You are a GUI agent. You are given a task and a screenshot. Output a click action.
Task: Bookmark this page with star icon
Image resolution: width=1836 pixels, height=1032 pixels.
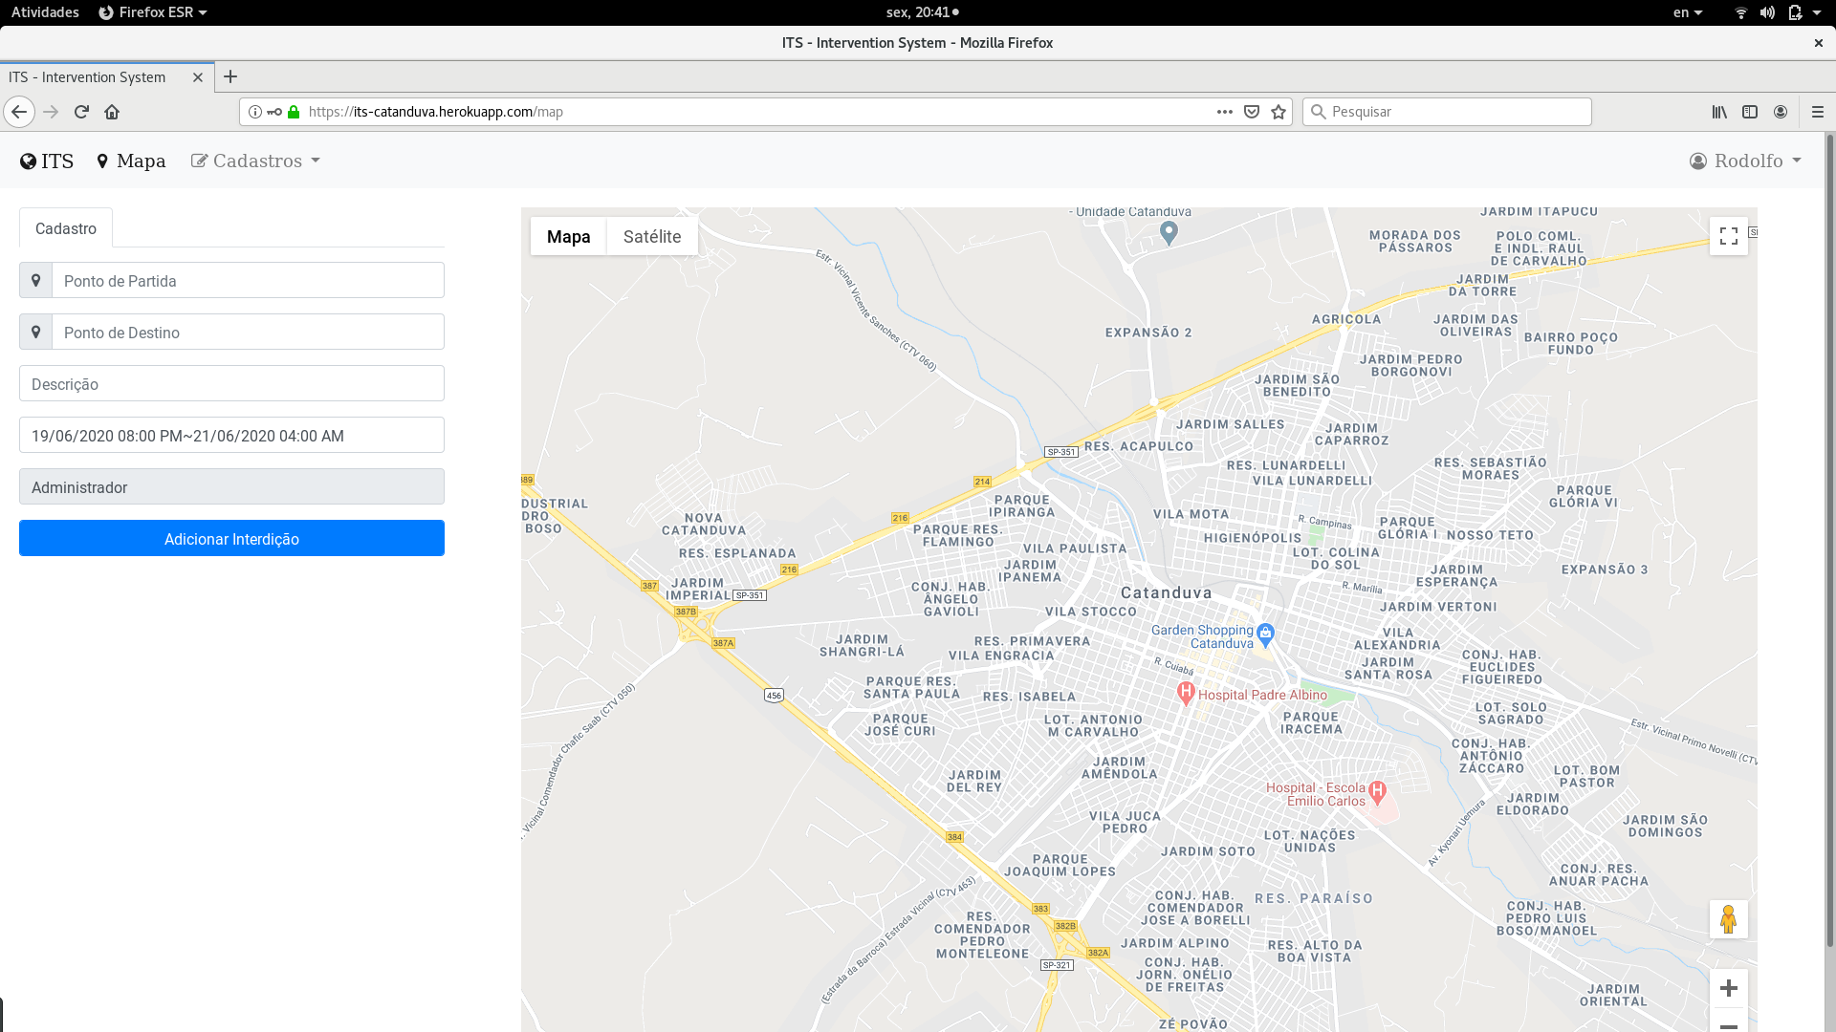[x=1279, y=112]
